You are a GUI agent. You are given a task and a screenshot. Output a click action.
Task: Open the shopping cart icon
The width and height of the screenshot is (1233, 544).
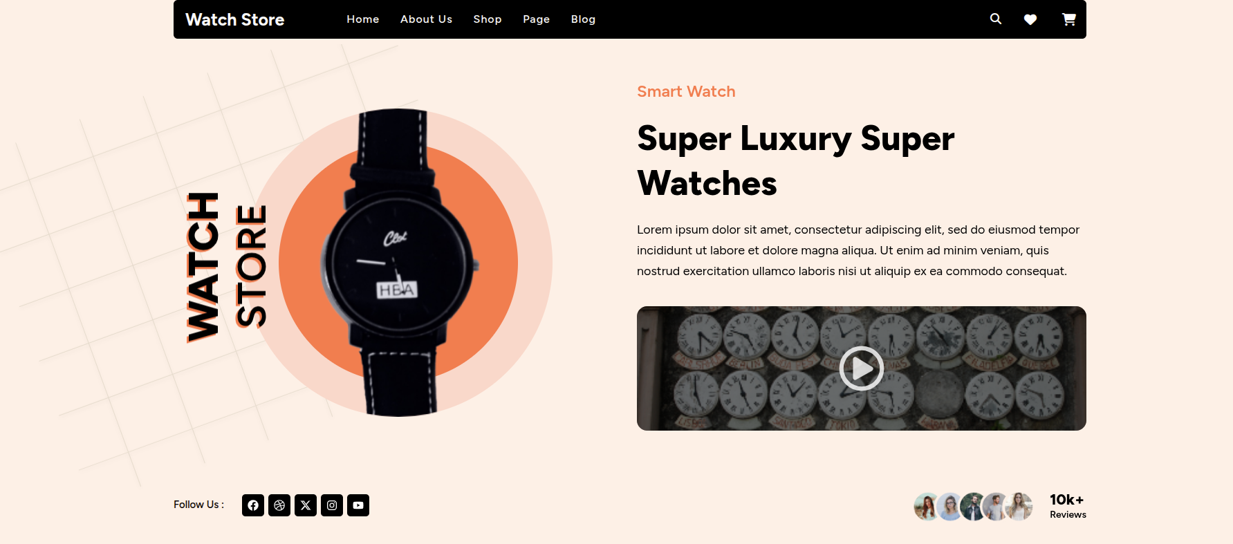[x=1069, y=19]
